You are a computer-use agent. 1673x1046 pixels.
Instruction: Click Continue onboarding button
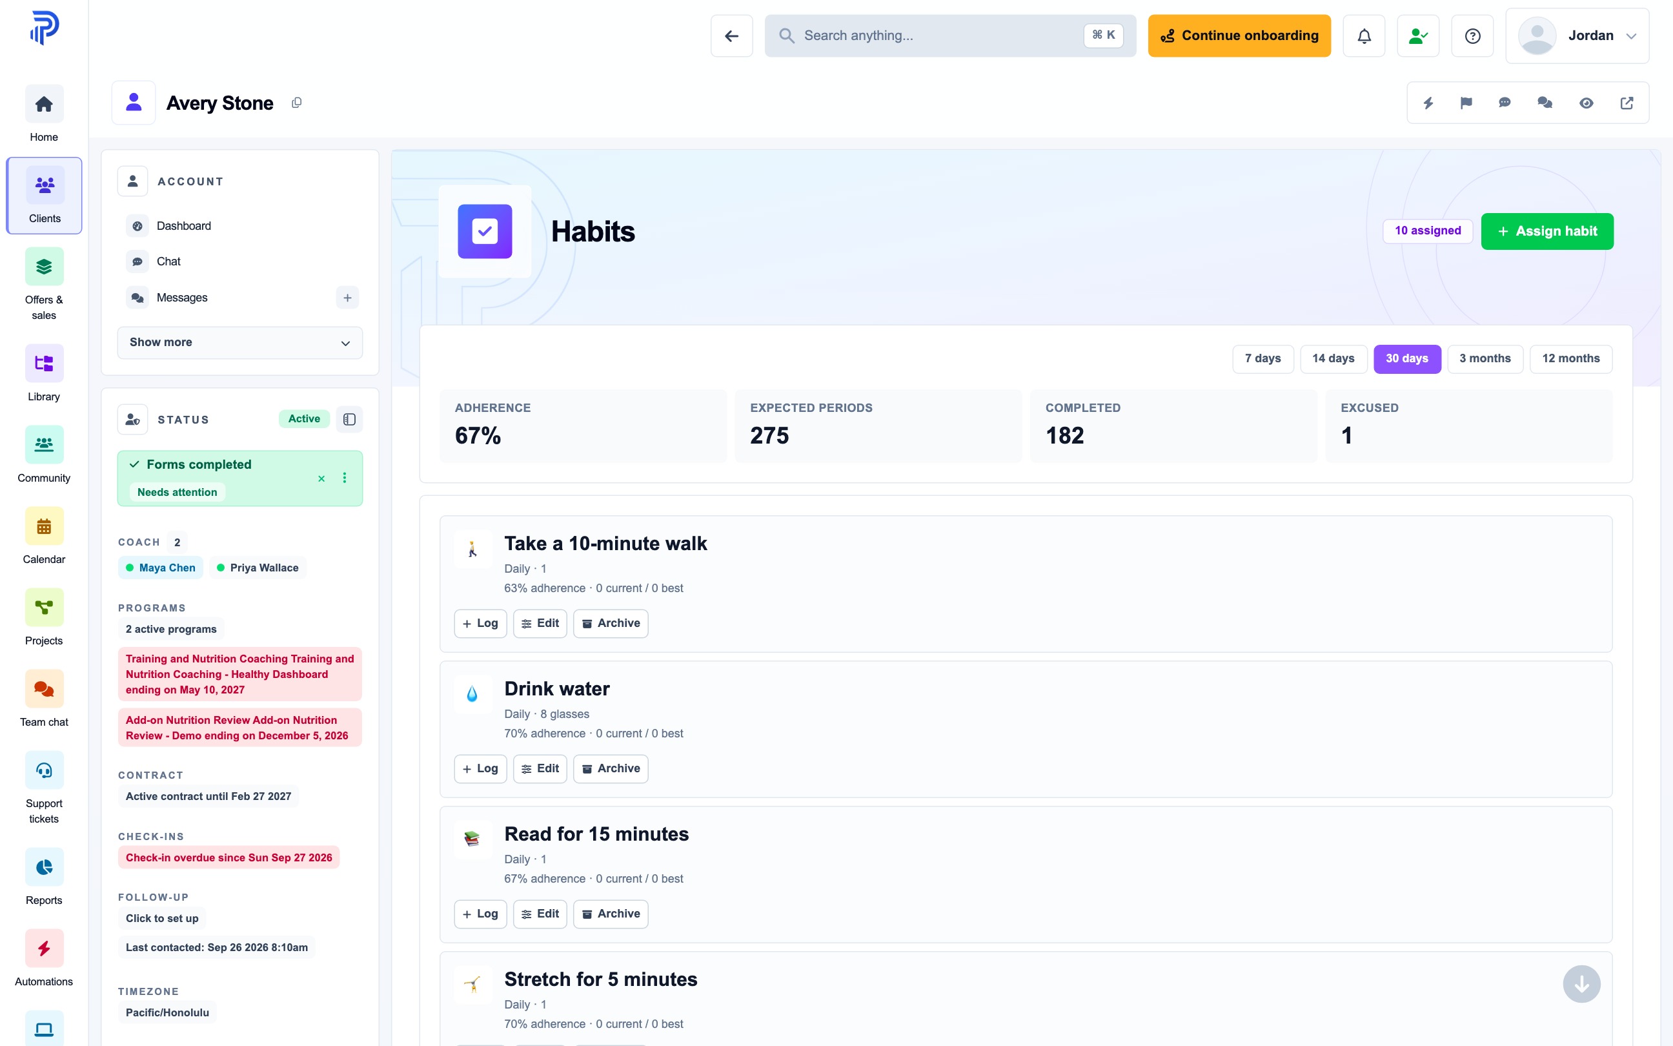point(1239,36)
